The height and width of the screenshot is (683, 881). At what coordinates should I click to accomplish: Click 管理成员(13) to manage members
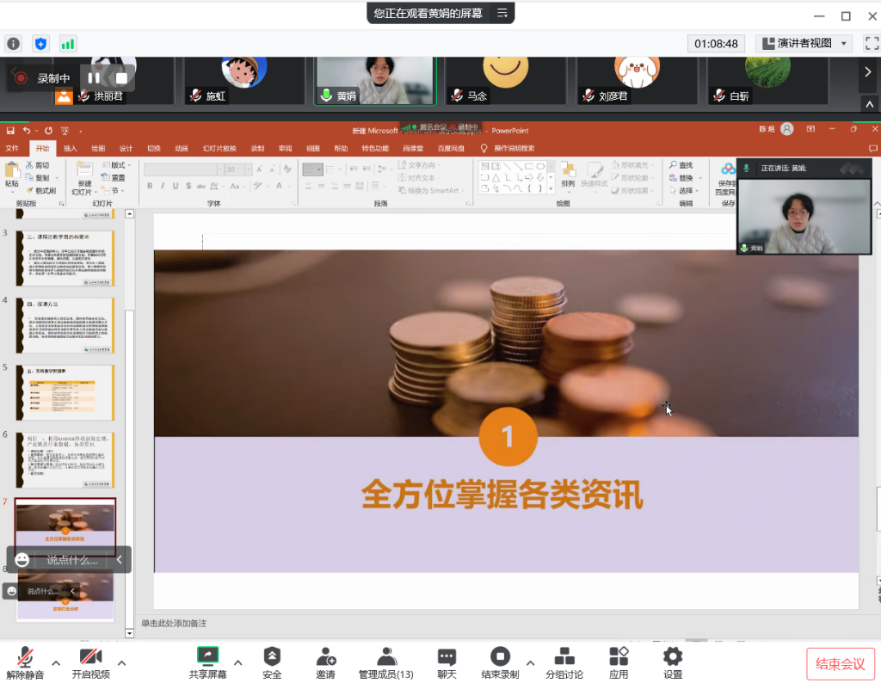386,662
